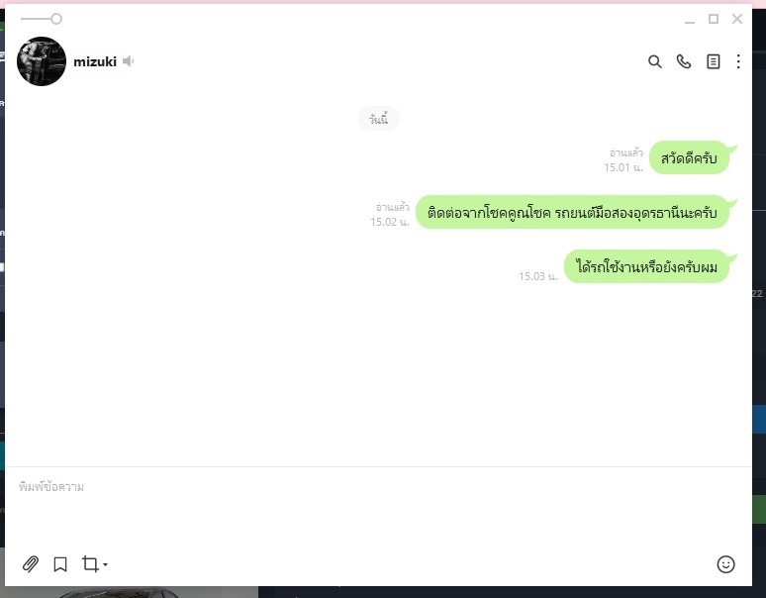The image size is (766, 598).
Task: Maximize the chat window
Action: pos(714,19)
